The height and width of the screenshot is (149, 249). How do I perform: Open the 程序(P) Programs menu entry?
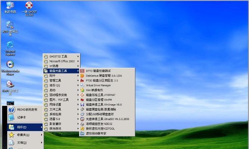[x=25, y=127]
